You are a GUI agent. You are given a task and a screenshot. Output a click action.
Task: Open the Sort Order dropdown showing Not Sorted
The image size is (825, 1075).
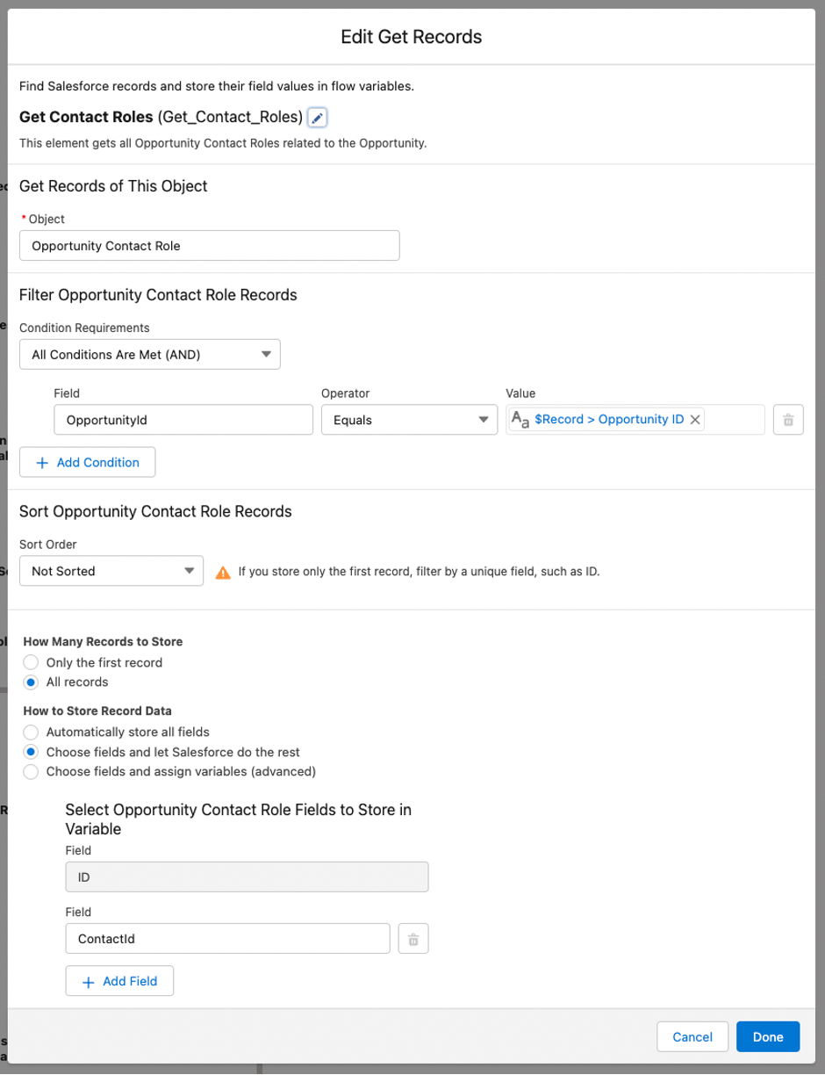click(111, 571)
